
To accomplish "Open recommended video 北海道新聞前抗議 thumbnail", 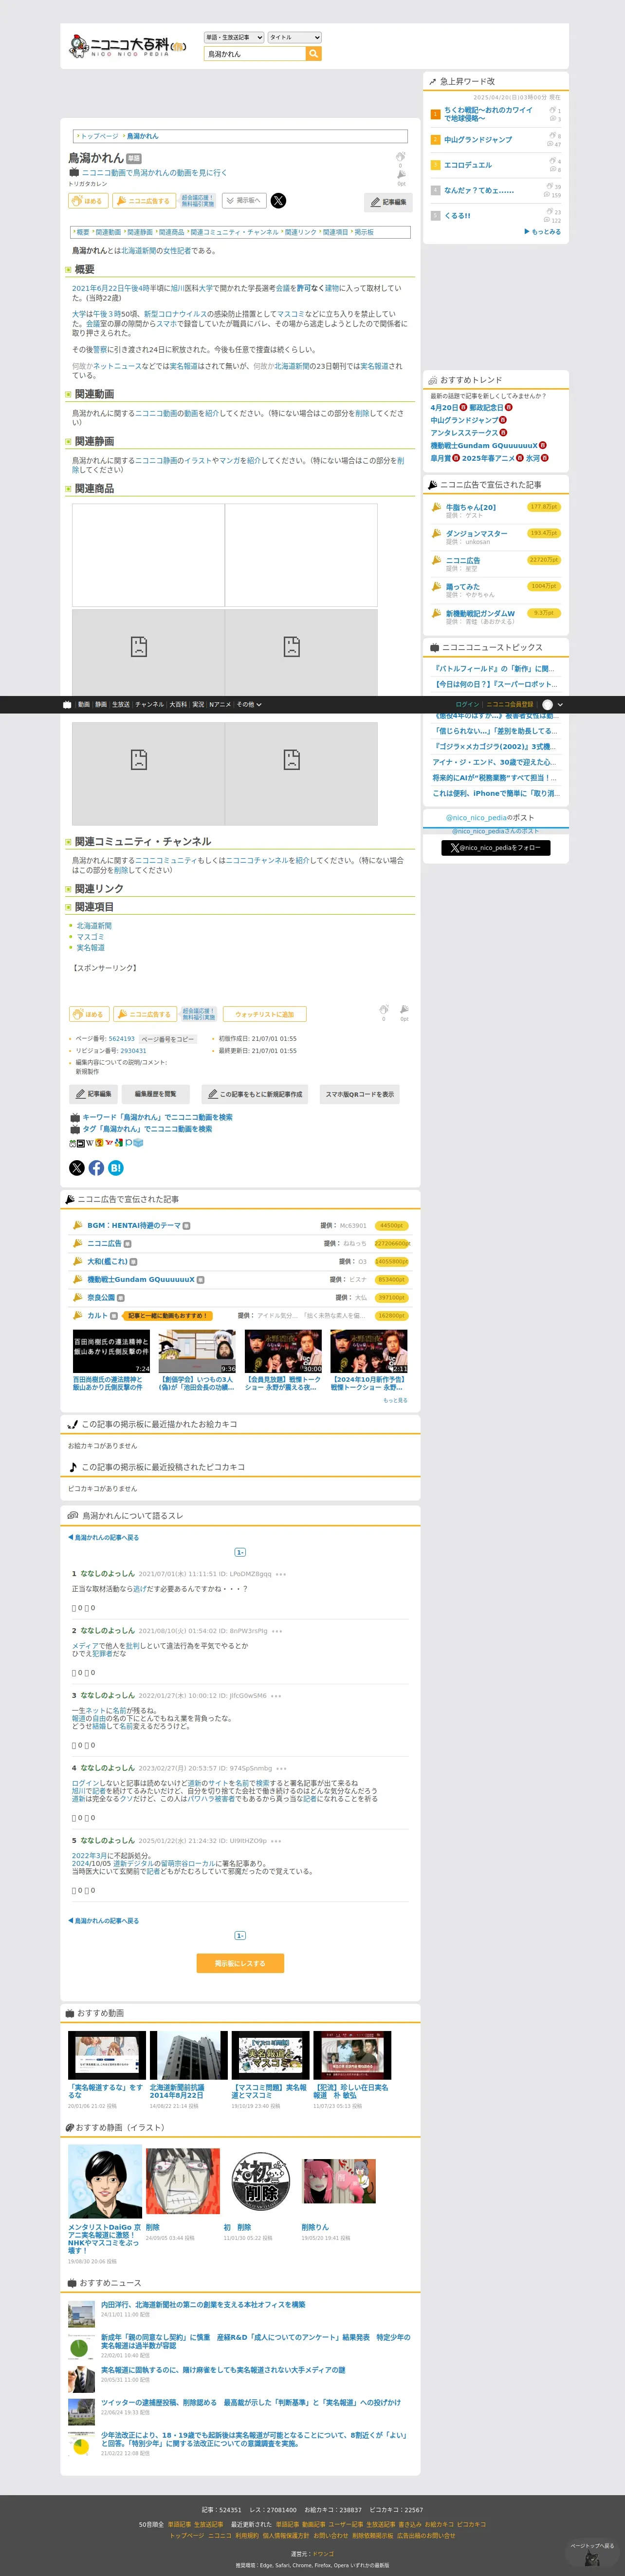I will click(188, 2056).
